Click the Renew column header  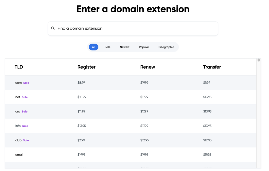pyautogui.click(x=148, y=67)
